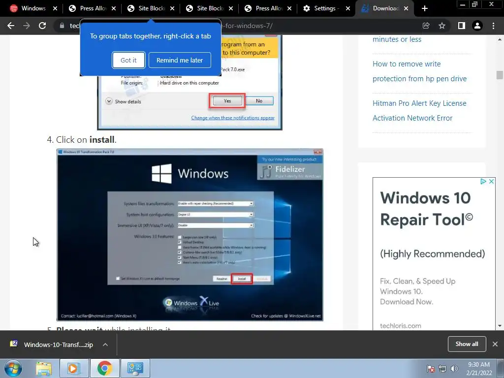Click Got it in the tab group tip
This screenshot has height=378, width=504.
pos(128,60)
